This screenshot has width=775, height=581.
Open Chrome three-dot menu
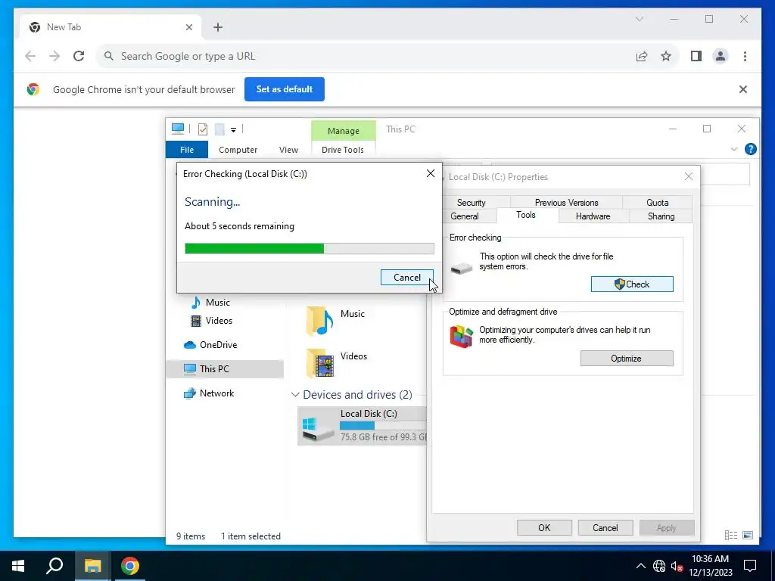tap(745, 56)
